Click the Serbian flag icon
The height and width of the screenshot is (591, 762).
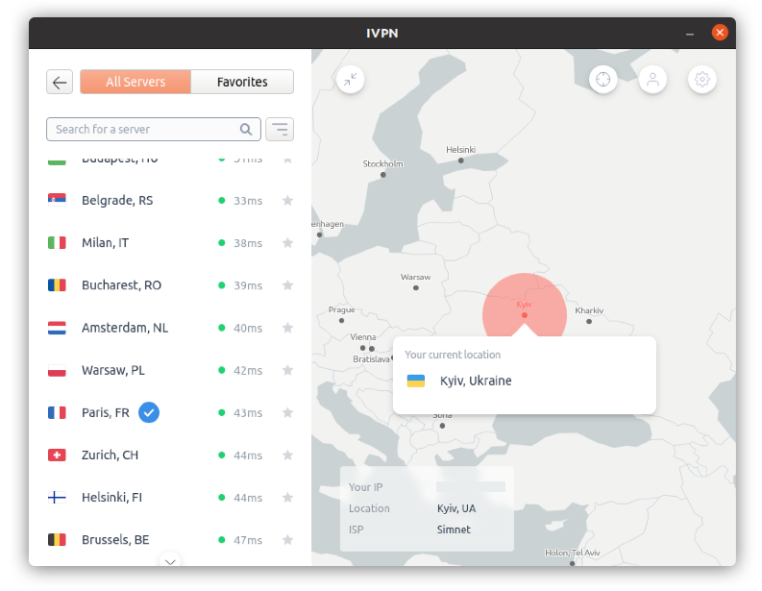click(57, 200)
